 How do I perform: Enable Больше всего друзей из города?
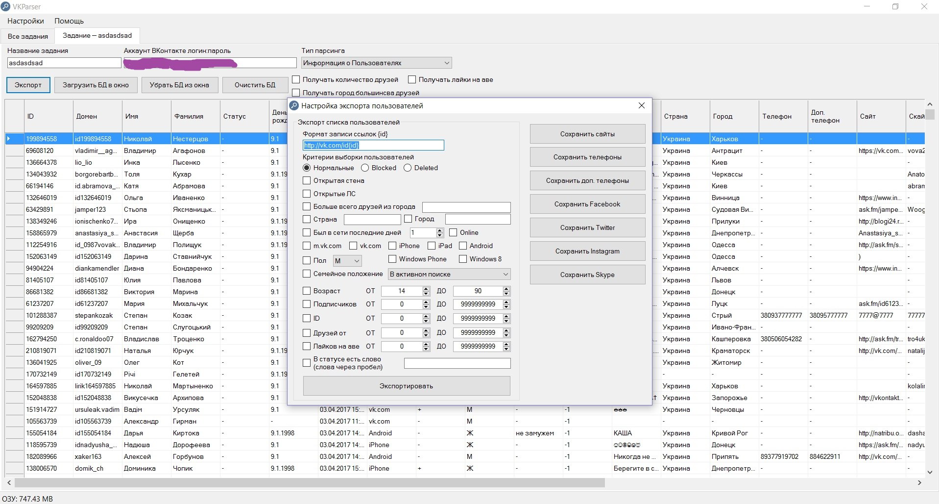tap(307, 206)
